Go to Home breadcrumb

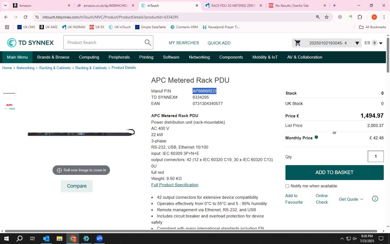tap(7, 68)
